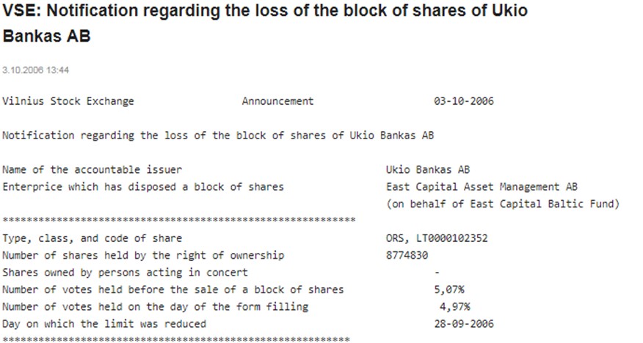Viewport: 643px width, 343px height.
Task: Click the Type, class, and code of share label
Action: point(92,238)
